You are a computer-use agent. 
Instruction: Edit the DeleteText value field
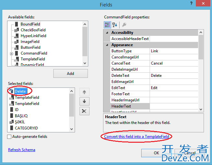[x=174, y=76]
